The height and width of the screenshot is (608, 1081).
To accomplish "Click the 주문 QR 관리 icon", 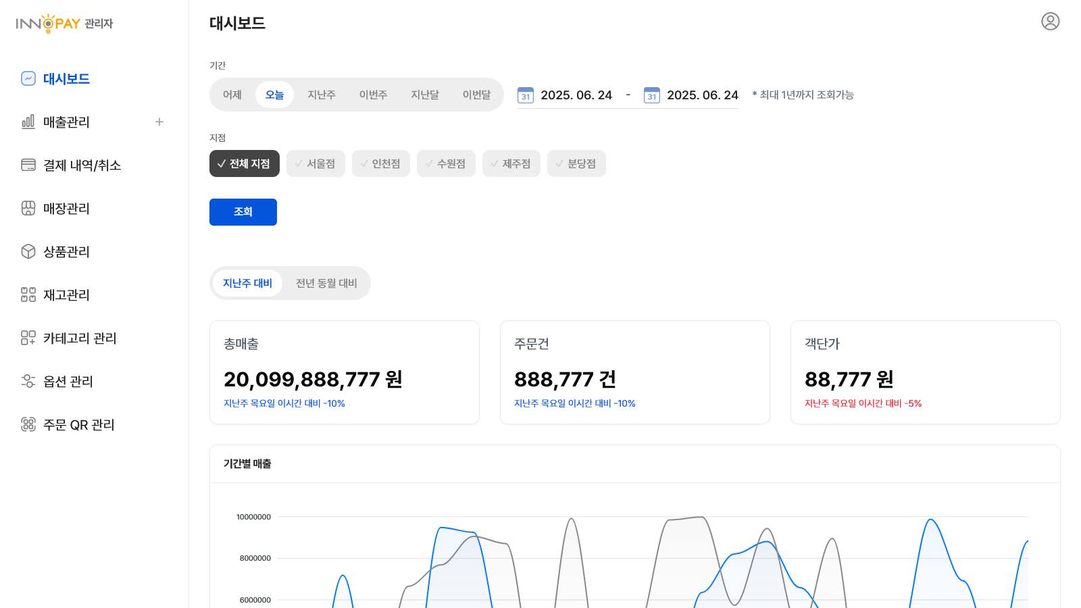I will tap(28, 424).
